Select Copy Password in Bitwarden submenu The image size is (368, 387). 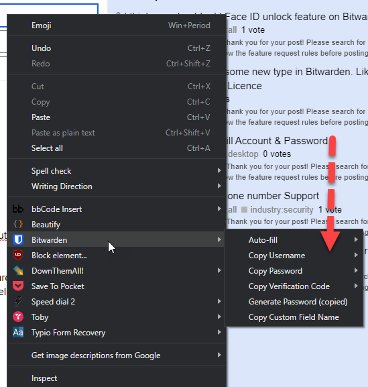pyautogui.click(x=294, y=271)
